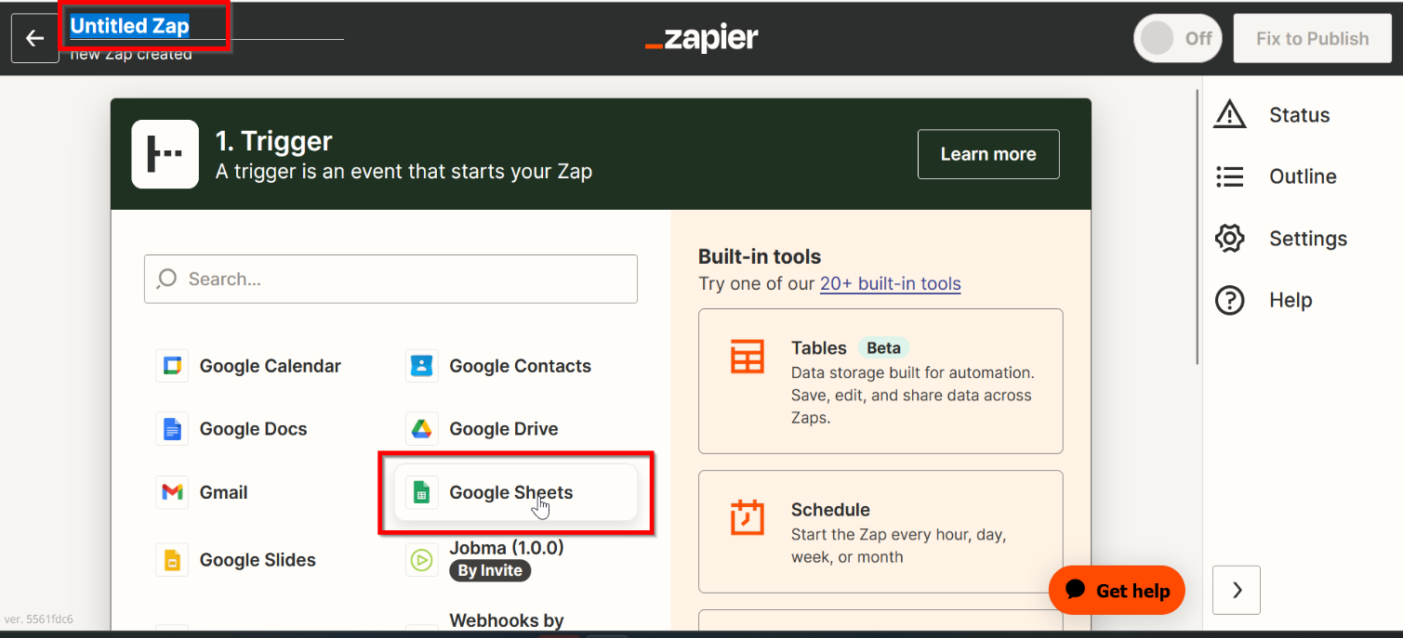Choose Jobma (1.0.0) app label
Screen dimensions: 1403x638
[507, 547]
